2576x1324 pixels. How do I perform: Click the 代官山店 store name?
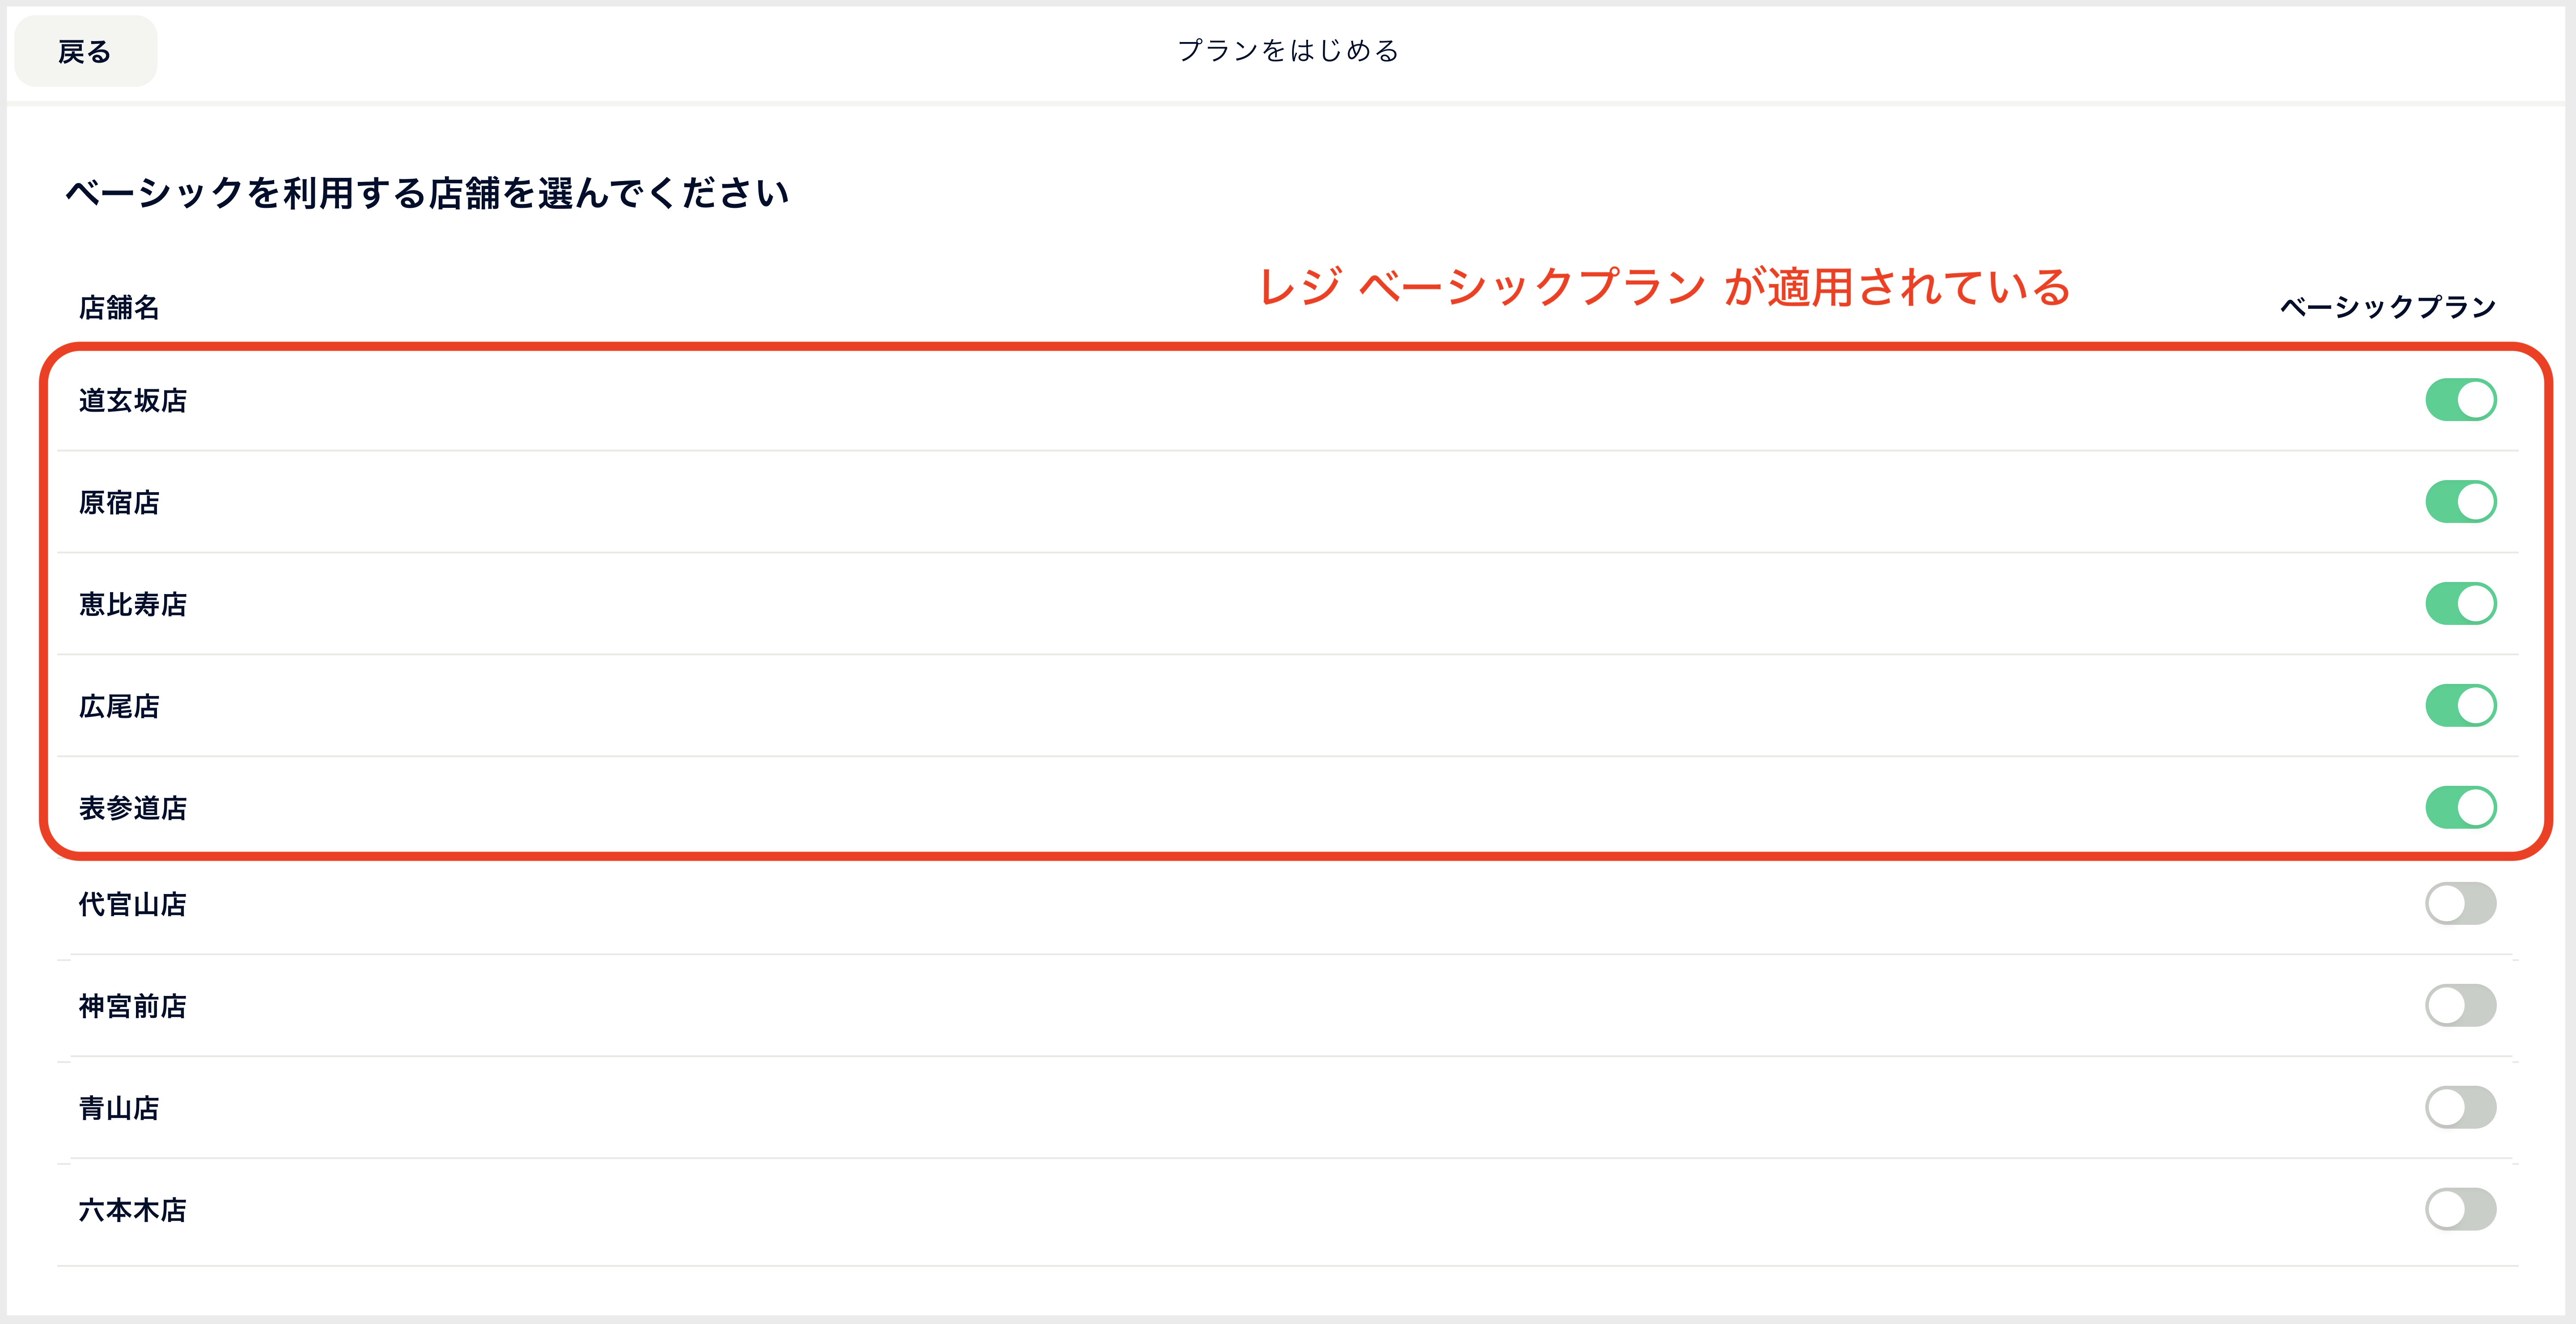pos(133,904)
